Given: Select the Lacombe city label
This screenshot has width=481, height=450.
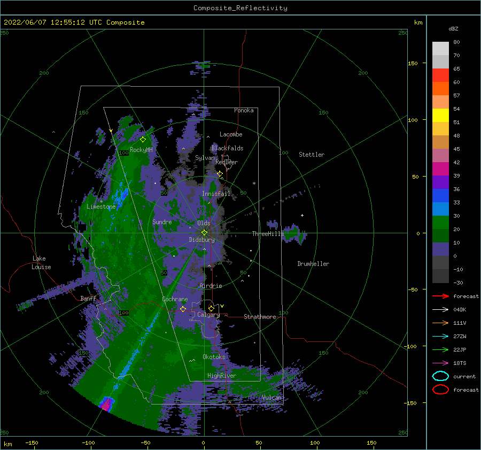Looking at the screenshot, I should click(231, 134).
